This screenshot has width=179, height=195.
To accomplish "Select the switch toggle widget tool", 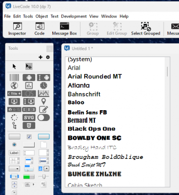I will tap(44, 117).
